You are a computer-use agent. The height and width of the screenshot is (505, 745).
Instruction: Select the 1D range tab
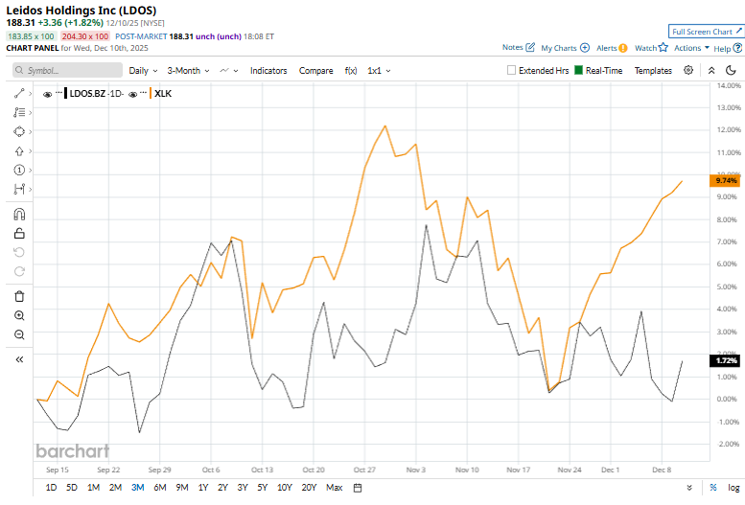point(52,488)
